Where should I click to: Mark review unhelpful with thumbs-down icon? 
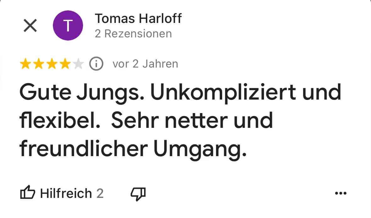tap(138, 194)
